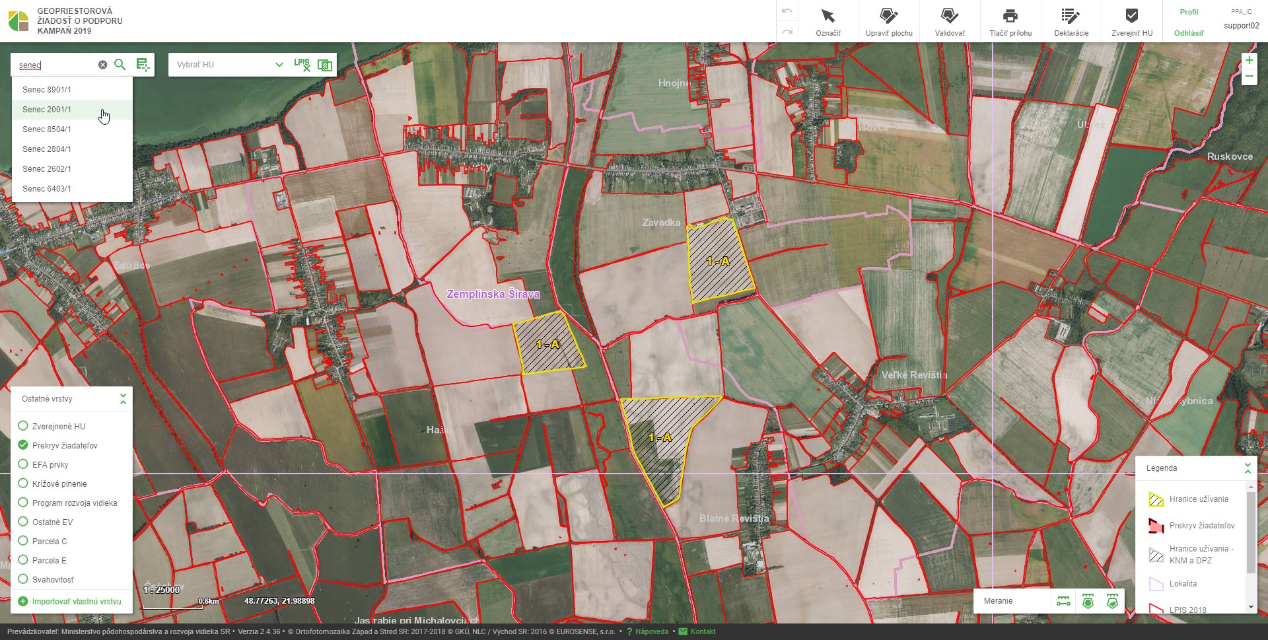The width and height of the screenshot is (1268, 640).
Task: Click the hatched 1-A parcel near Závadka
Action: [x=719, y=261]
